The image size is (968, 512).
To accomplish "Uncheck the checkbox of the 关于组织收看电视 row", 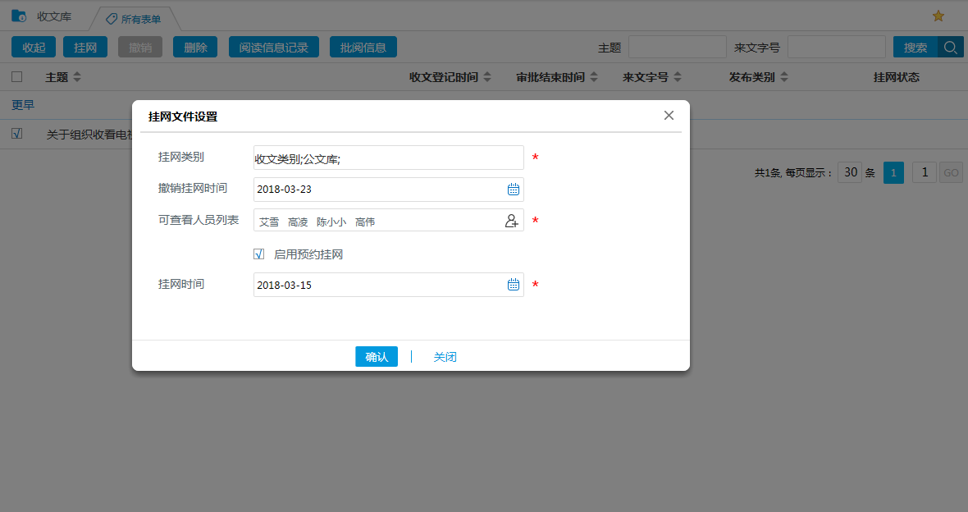I will [x=17, y=134].
